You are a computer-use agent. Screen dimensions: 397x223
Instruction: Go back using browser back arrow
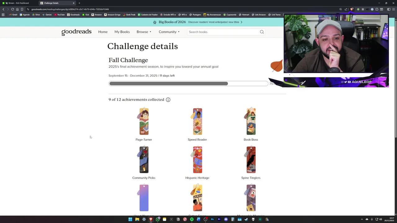click(x=3, y=9)
